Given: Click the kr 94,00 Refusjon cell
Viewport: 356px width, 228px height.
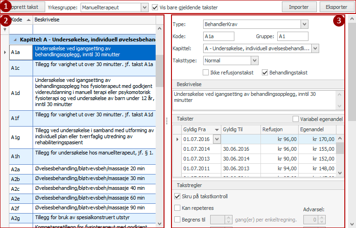Looking at the screenshot, I should coord(280,168).
